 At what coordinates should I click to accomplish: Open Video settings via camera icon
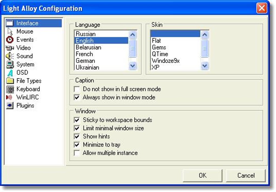10,48
